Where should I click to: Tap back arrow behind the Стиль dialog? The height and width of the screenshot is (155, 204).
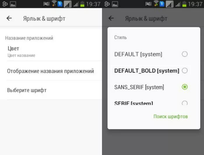[x=111, y=18]
